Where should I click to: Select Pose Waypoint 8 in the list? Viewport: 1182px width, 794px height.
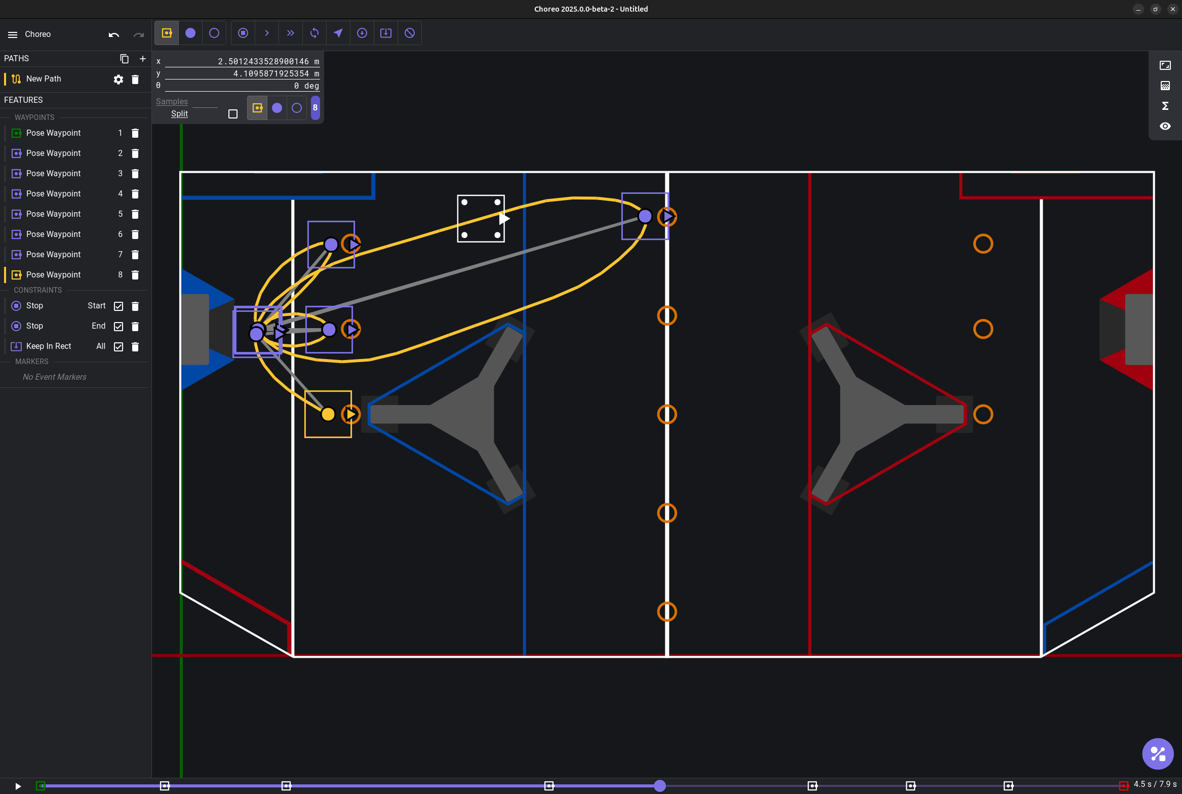click(x=53, y=274)
